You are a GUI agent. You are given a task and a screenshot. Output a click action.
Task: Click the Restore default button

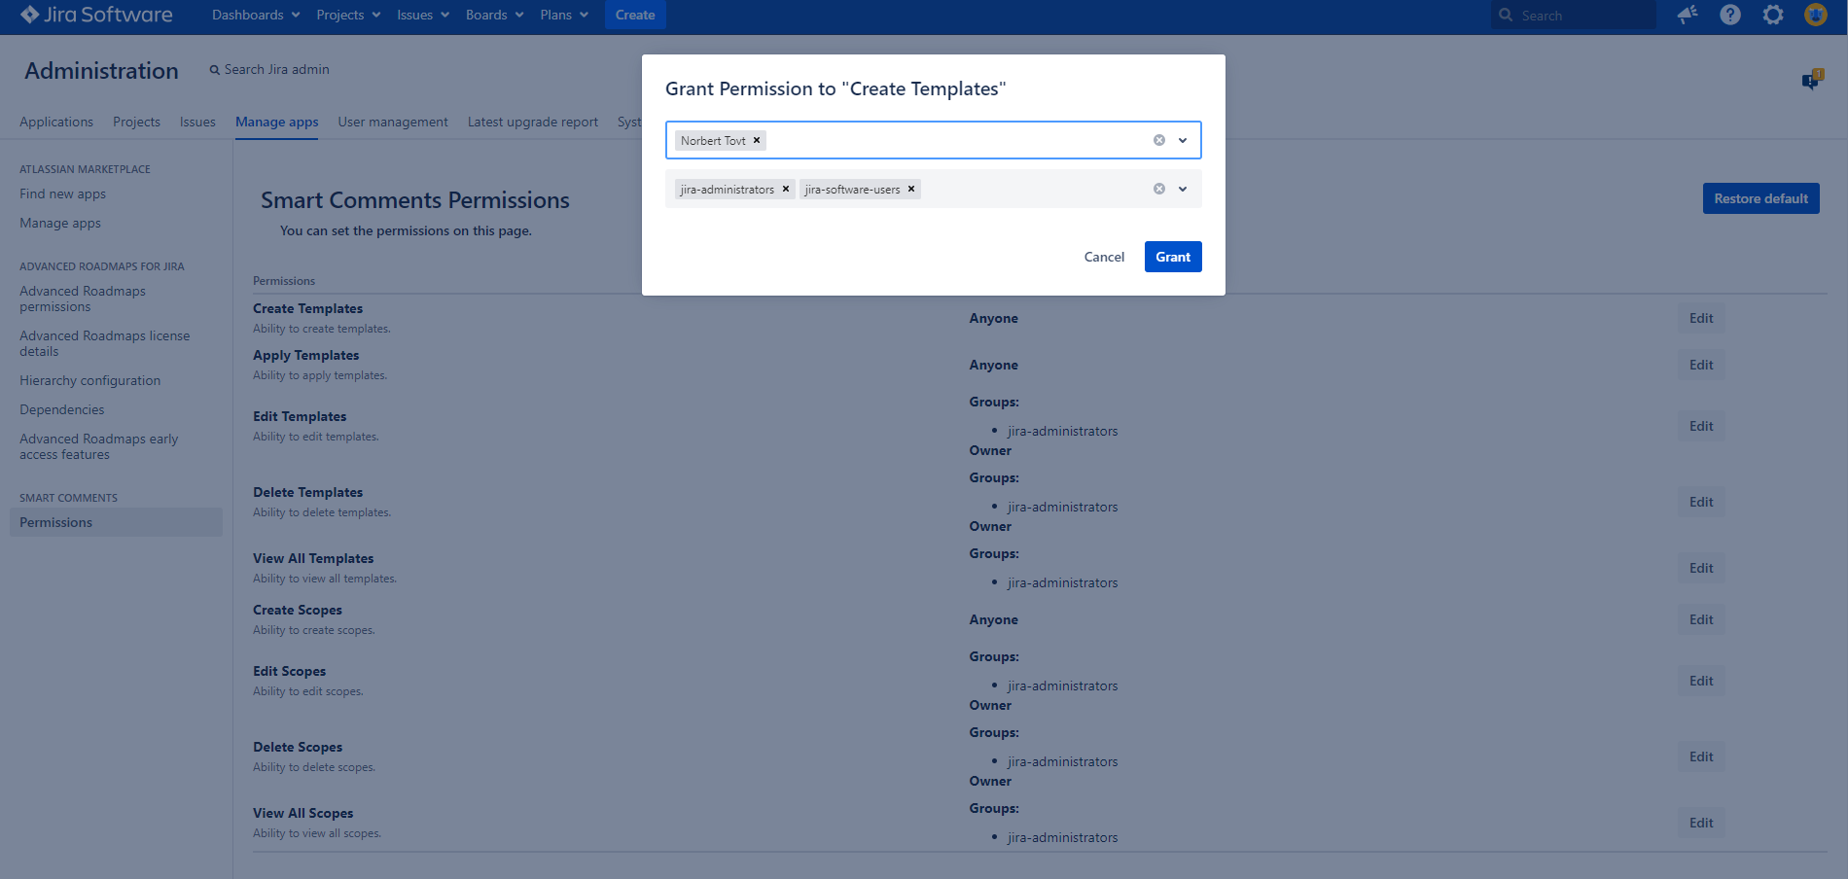(1760, 198)
